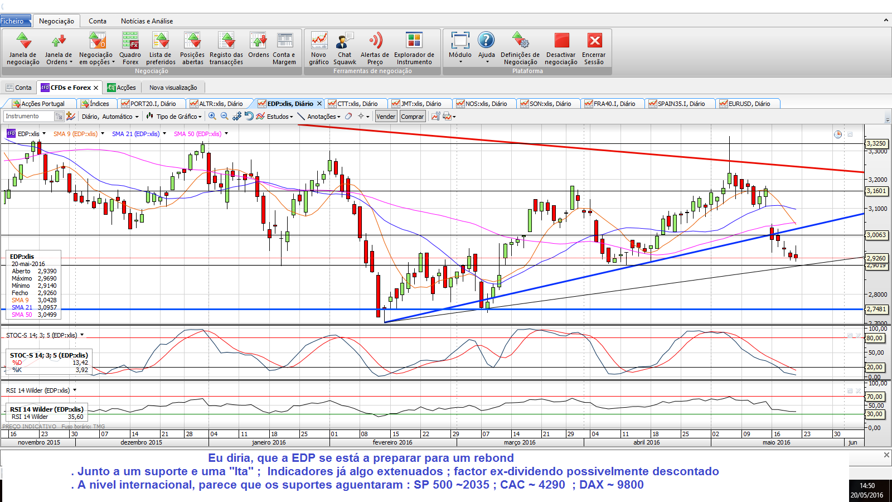Open Posições abertas panel
This screenshot has height=502, width=892.
tap(192, 49)
